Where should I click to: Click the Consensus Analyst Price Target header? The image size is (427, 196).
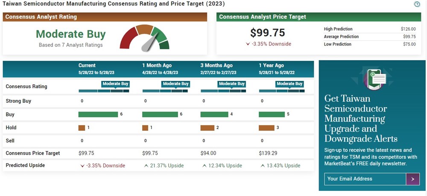263,17
